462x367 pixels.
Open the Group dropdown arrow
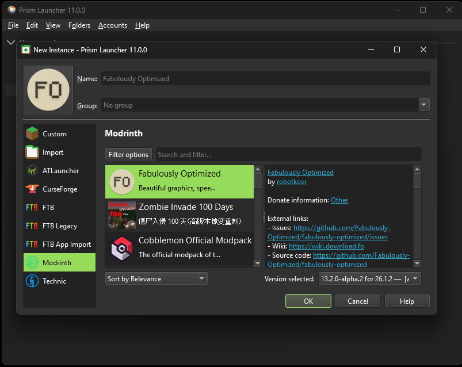(x=423, y=105)
